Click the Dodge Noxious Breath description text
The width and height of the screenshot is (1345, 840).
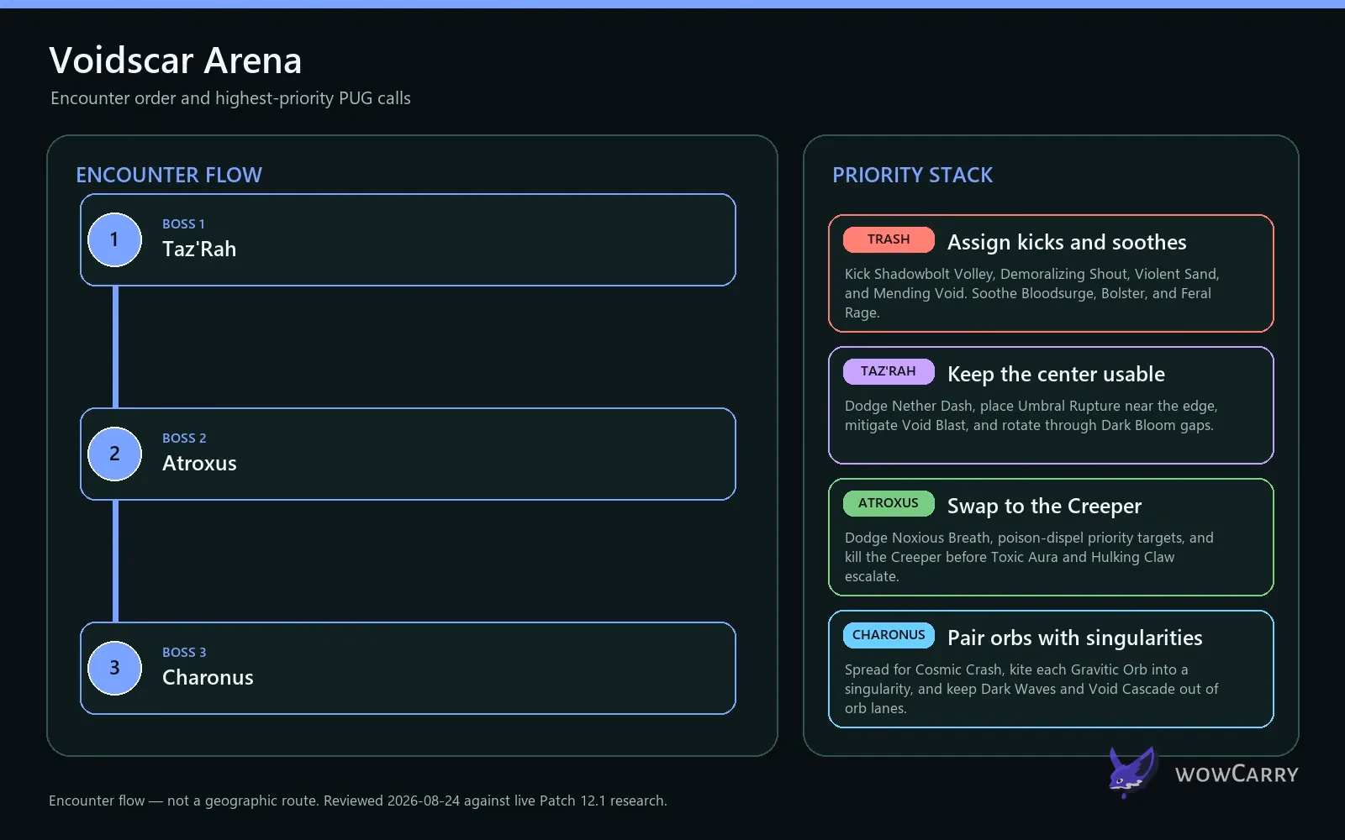(1030, 557)
